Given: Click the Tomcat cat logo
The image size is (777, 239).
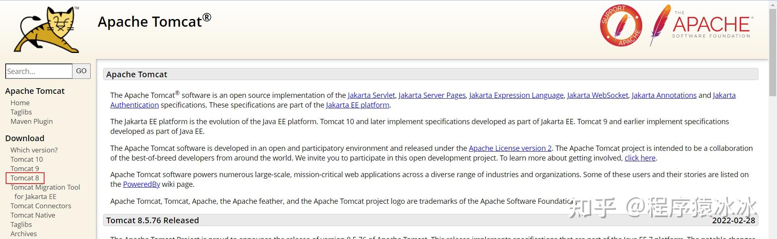Looking at the screenshot, I should pos(47,30).
